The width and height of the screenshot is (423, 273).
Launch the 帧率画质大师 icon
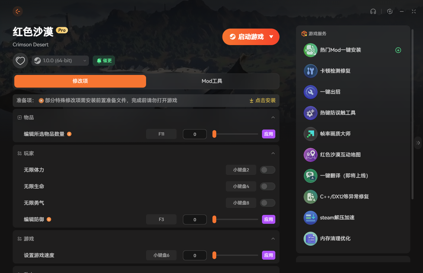(x=310, y=134)
